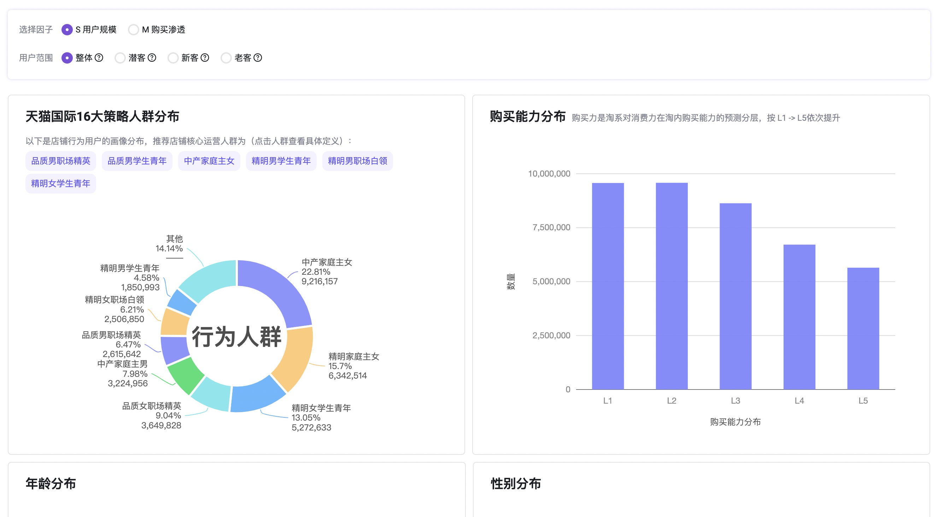Click the 3,649,828 value label
Image resolution: width=938 pixels, height=517 pixels.
[161, 425]
